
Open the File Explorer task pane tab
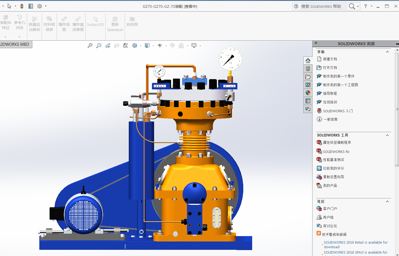pyautogui.click(x=308, y=77)
